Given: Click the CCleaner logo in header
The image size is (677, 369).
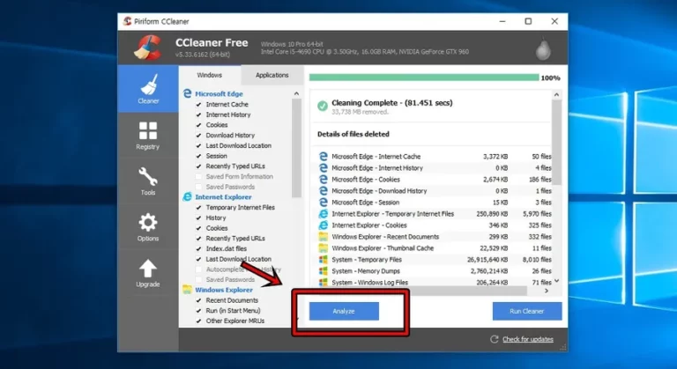Looking at the screenshot, I should pyautogui.click(x=148, y=48).
